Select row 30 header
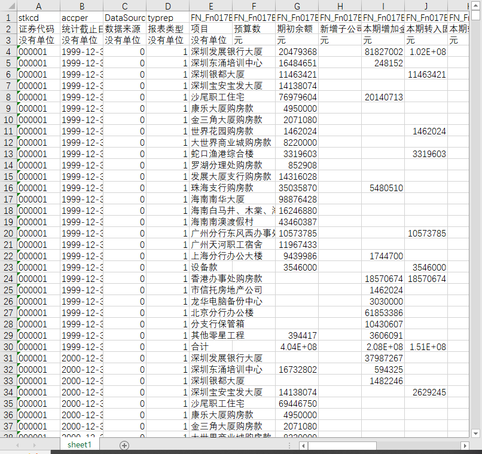Screen dimensions: 482x454 [x=8, y=347]
